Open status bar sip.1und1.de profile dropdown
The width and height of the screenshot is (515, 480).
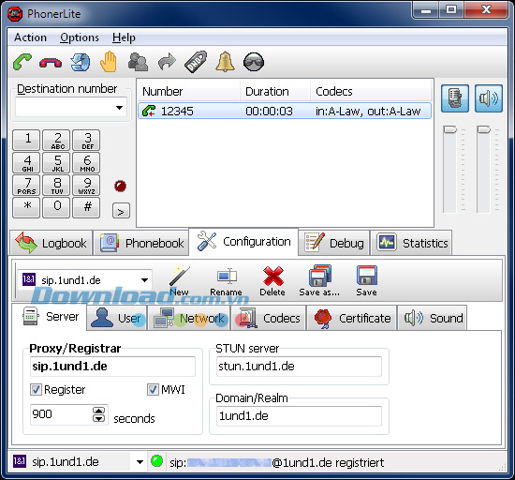click(140, 462)
